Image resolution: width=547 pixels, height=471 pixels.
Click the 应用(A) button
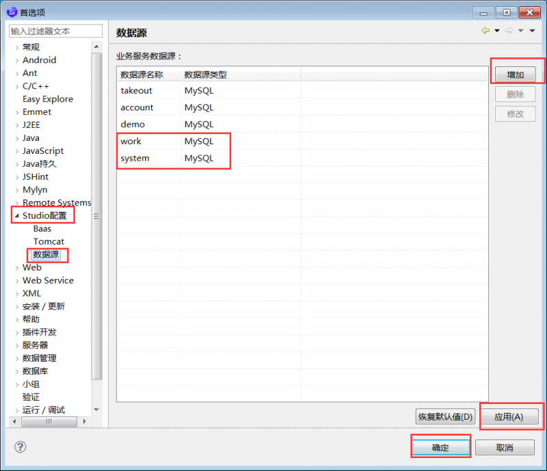pos(509,416)
